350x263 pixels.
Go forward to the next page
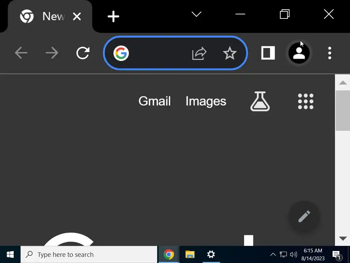point(52,53)
